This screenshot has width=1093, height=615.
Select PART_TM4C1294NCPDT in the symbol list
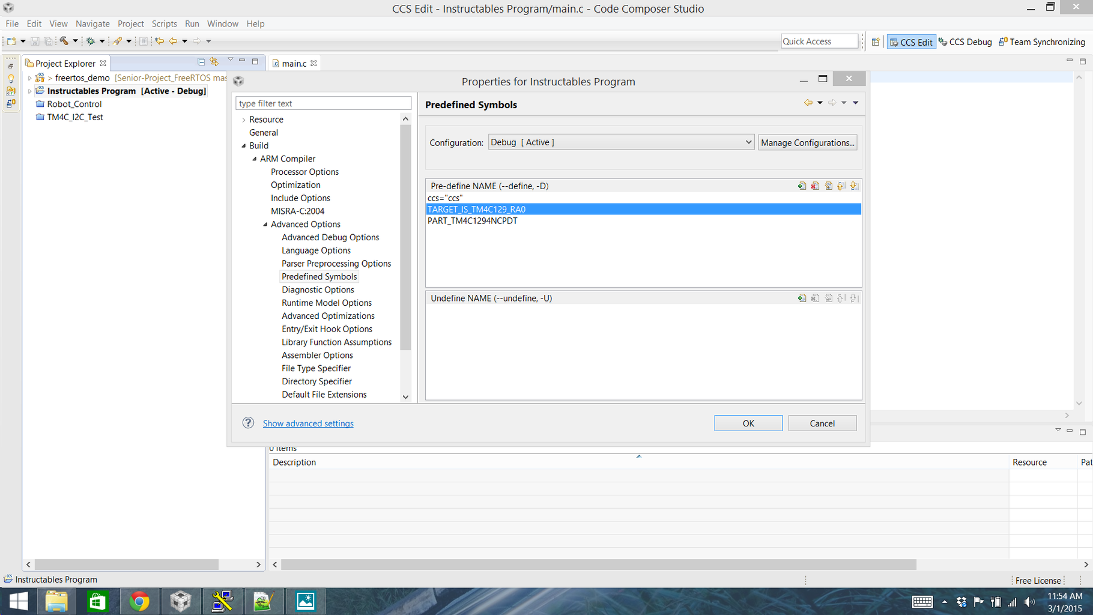coord(472,220)
